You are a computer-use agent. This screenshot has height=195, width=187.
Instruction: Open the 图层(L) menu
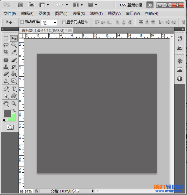pyautogui.click(x=61, y=13)
